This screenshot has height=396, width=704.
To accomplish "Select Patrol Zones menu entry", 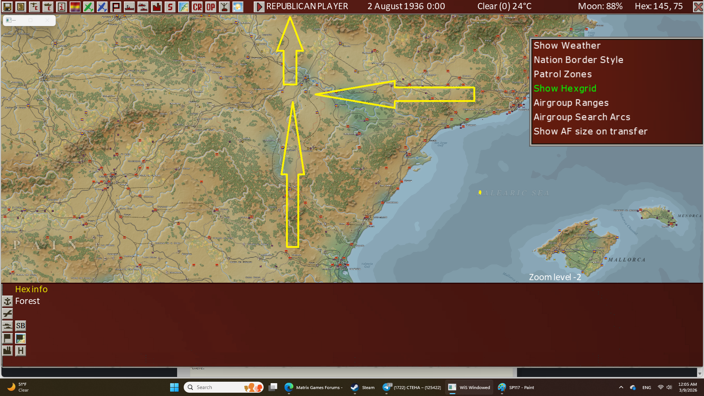I will coord(562,74).
